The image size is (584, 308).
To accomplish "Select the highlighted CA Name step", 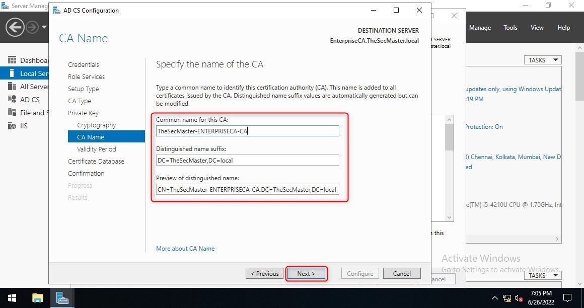I will click(106, 137).
